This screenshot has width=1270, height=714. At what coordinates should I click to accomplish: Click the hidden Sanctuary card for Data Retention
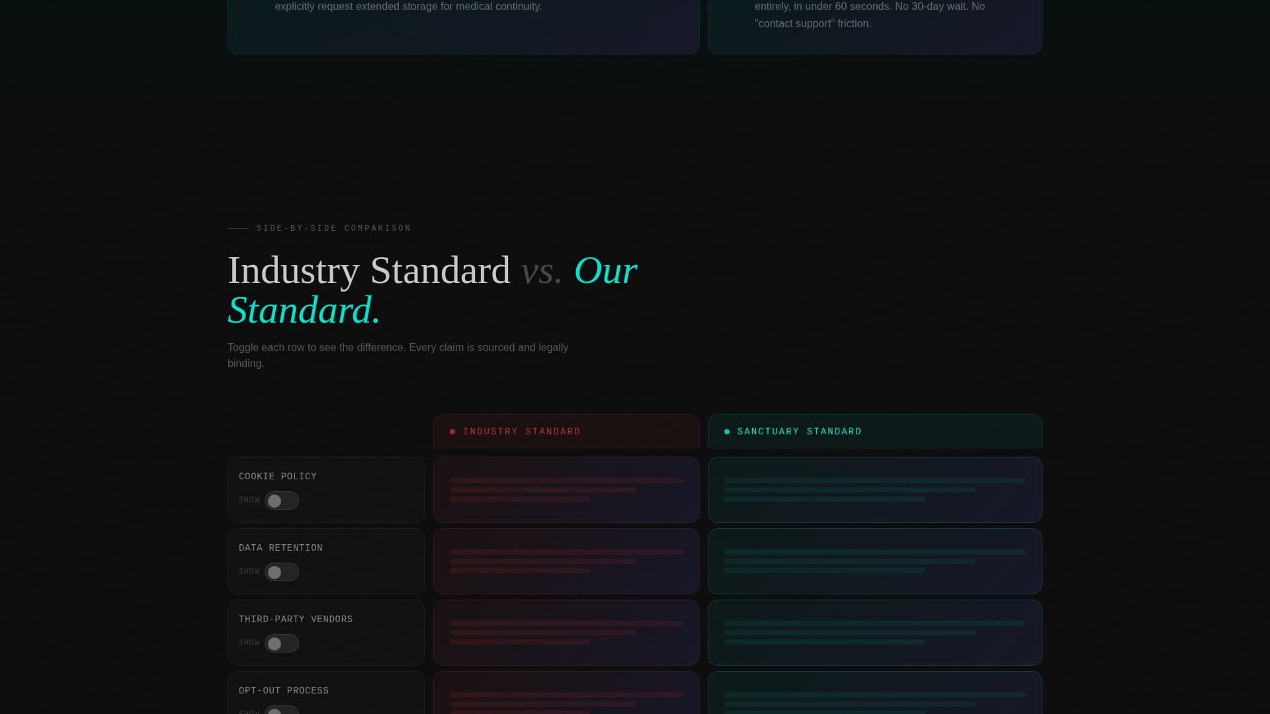tap(874, 561)
